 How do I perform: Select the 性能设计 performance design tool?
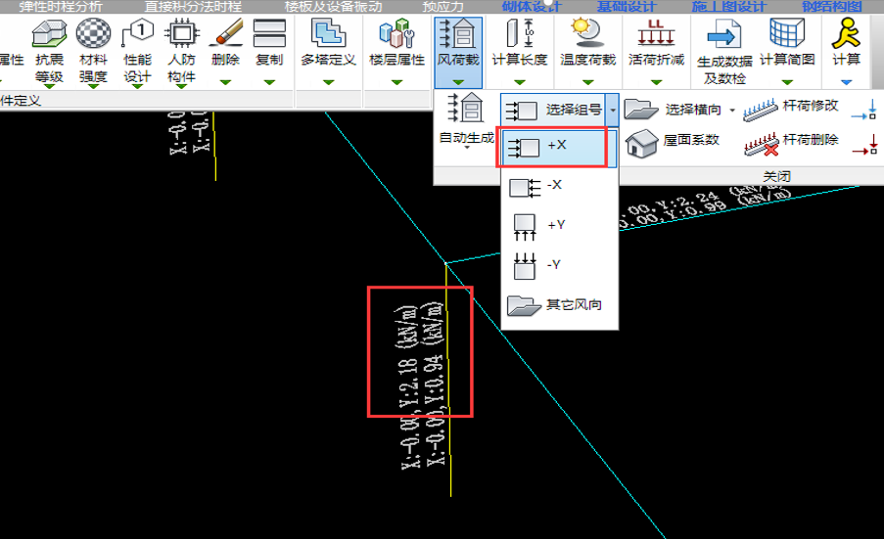pos(137,51)
